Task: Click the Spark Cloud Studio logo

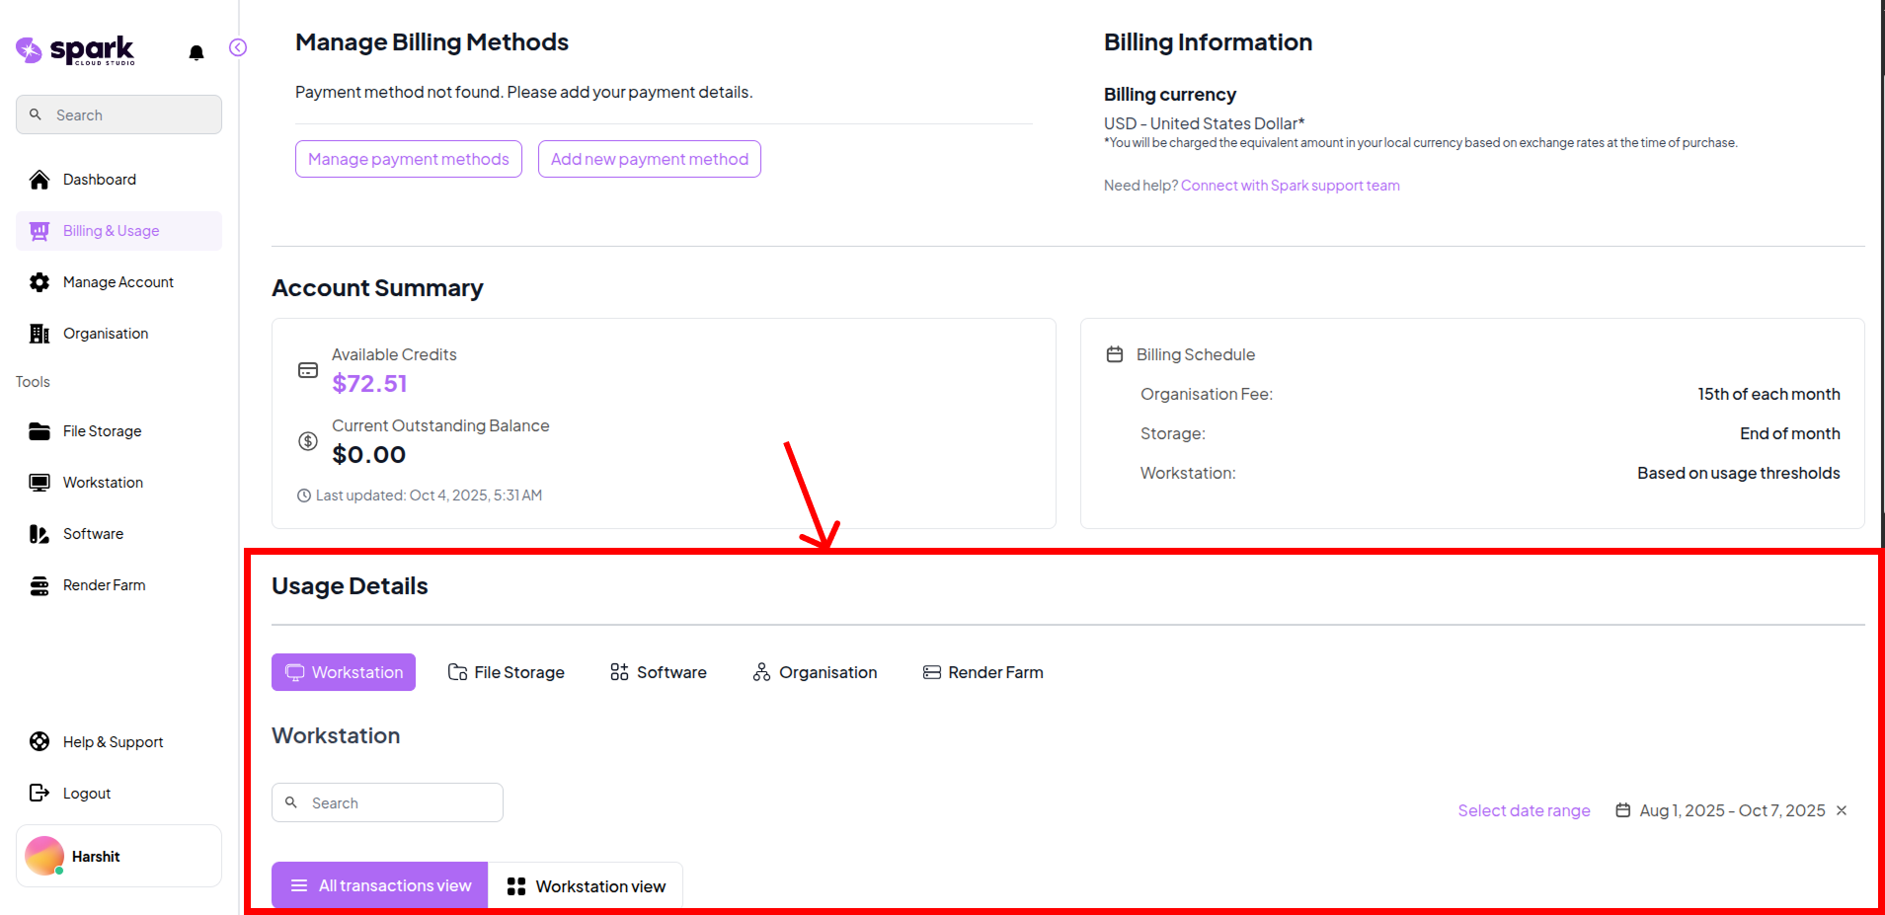Action: 76,50
